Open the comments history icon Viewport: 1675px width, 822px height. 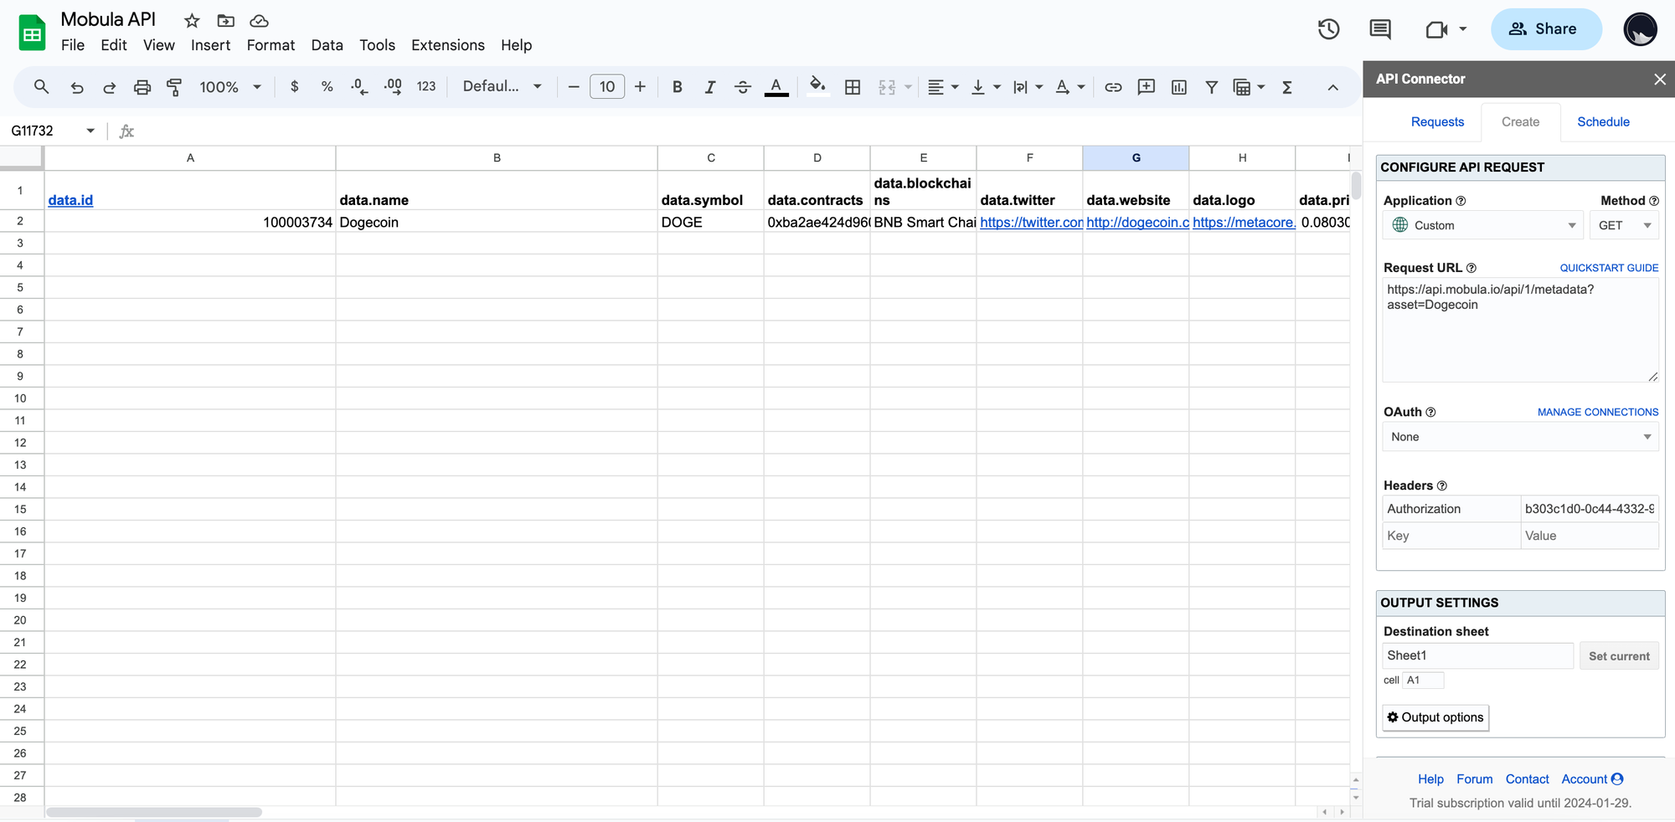(x=1379, y=29)
